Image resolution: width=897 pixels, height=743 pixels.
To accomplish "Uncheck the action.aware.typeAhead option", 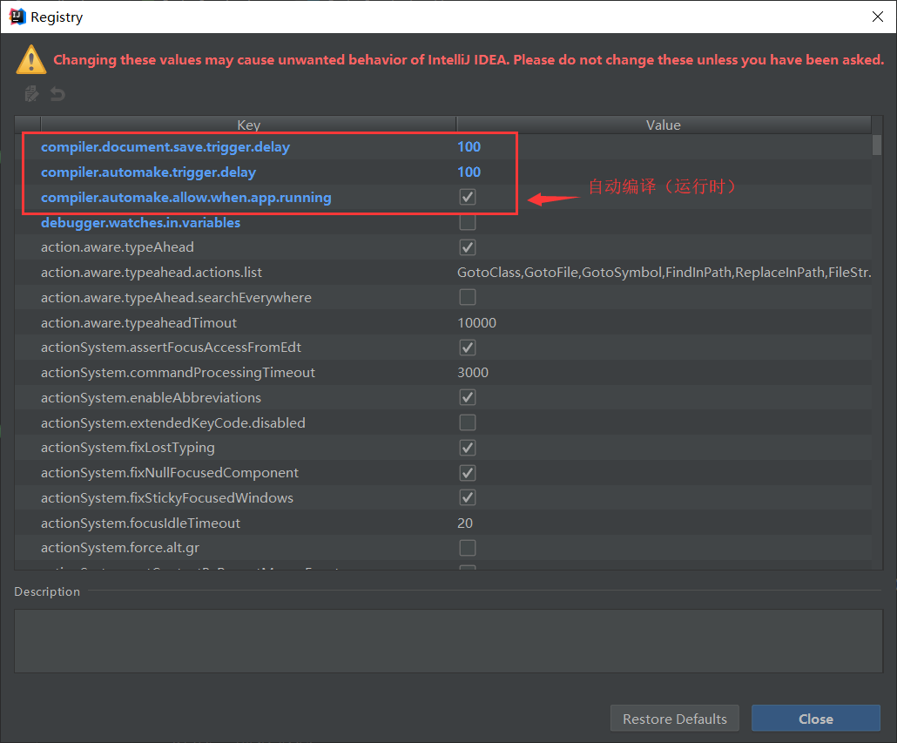I will 468,247.
